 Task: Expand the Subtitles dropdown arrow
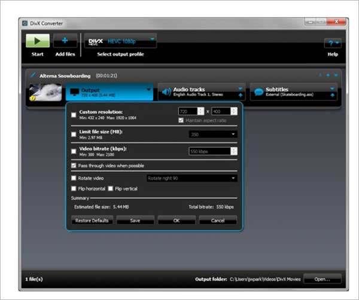coord(333,88)
